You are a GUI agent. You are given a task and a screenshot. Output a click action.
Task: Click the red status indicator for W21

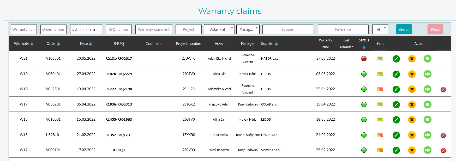coord(364,59)
